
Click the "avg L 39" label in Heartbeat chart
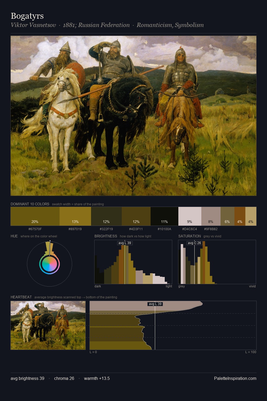[155, 304]
